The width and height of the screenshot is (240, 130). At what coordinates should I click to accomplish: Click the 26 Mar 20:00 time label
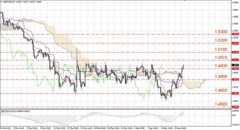click(113, 128)
